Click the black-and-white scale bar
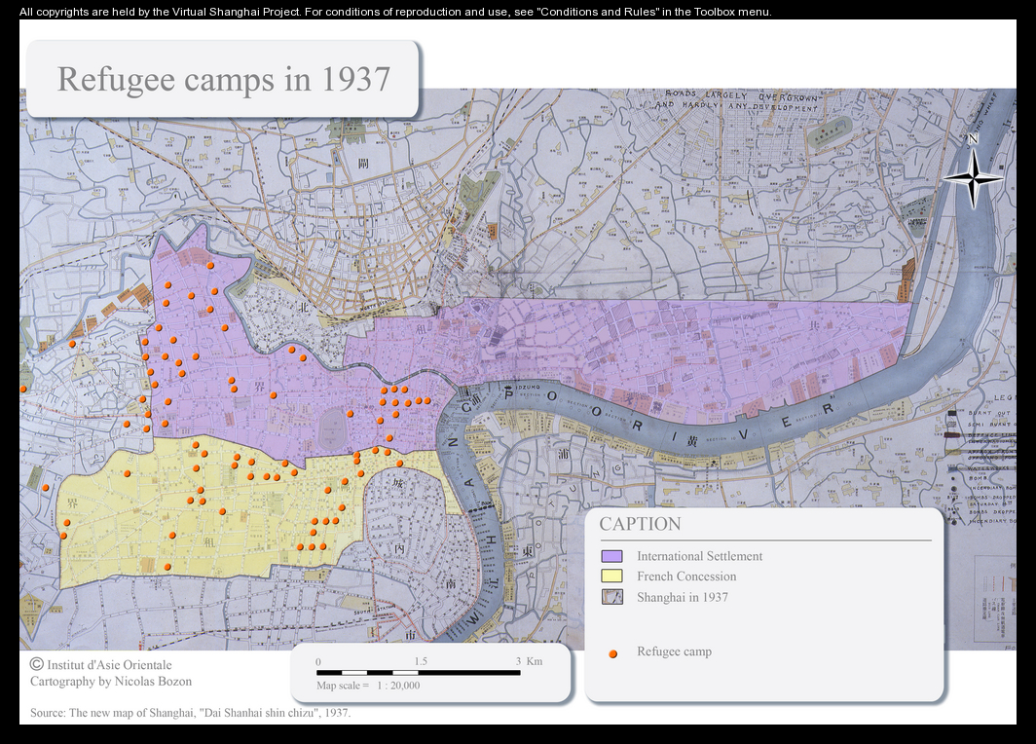The width and height of the screenshot is (1036, 744). coord(418,672)
